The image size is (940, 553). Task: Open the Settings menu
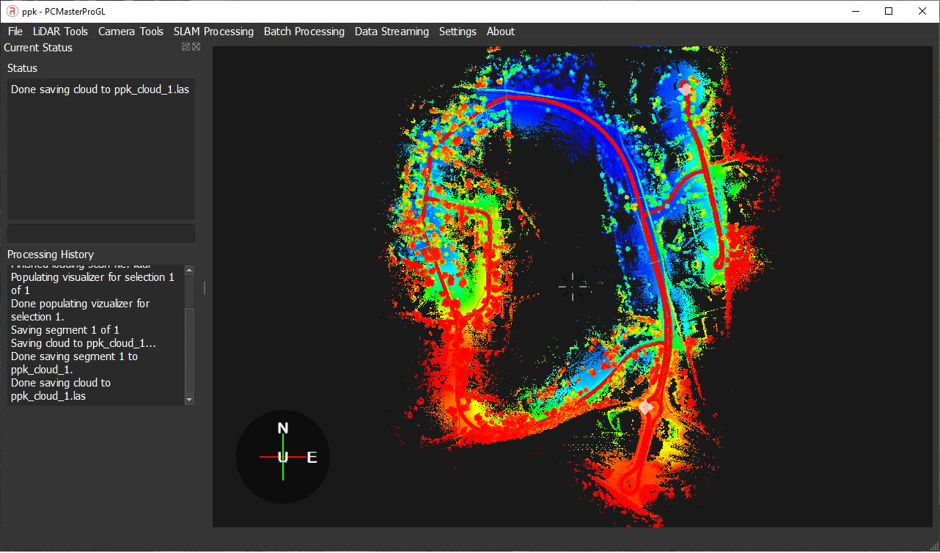[x=458, y=31]
